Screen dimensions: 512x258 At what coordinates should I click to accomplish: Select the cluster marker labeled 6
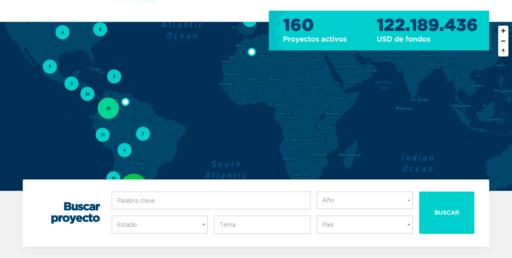pos(63,32)
